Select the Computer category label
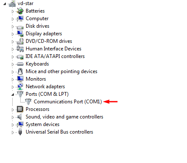 click(x=37, y=18)
